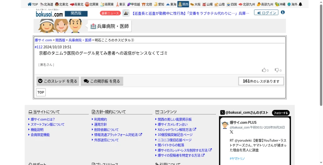The height and width of the screenshot is (165, 323).
Task: Select the highlighted 関西 region tab
Action: pyautogui.click(x=183, y=4)
